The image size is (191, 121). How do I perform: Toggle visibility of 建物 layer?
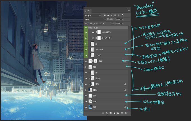86,90
